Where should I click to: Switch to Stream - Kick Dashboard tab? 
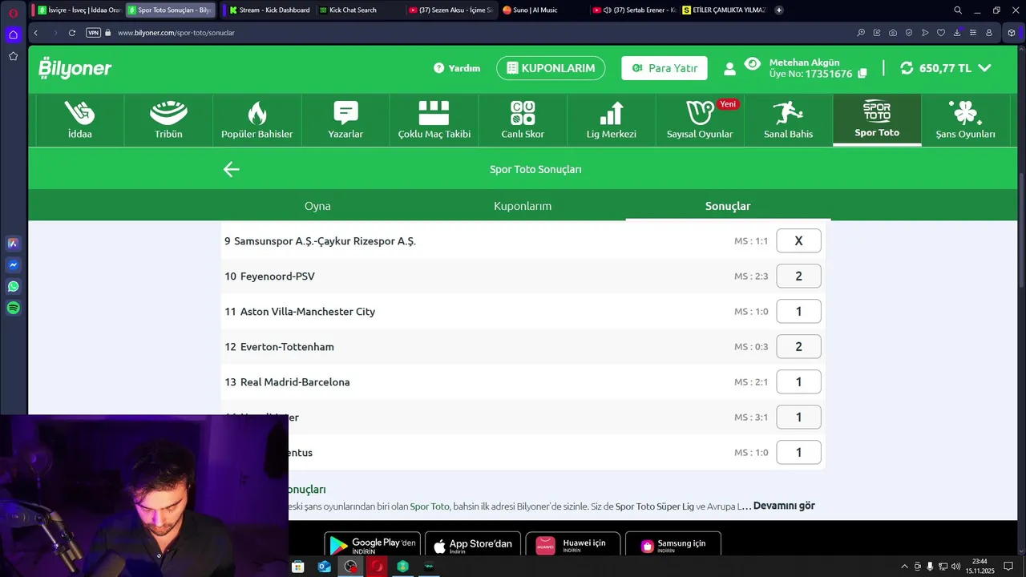tap(269, 10)
